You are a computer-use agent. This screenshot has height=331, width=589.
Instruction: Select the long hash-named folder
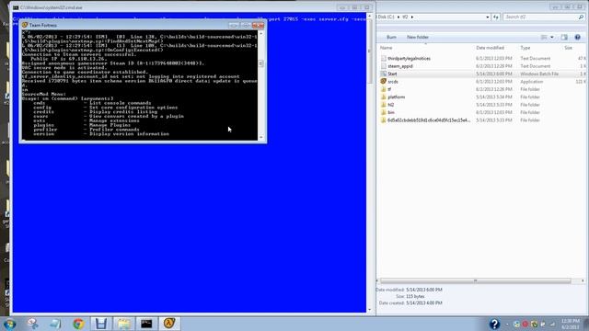(428, 120)
